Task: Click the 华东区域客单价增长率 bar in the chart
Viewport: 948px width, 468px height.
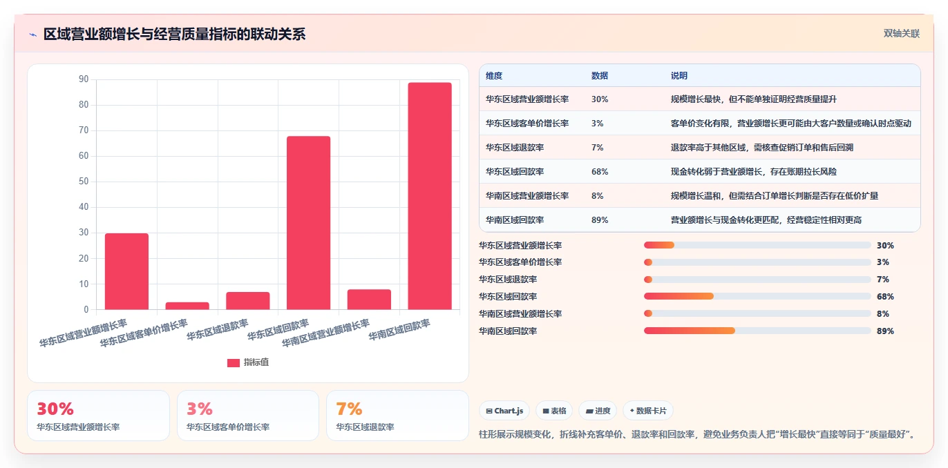Action: (x=187, y=306)
